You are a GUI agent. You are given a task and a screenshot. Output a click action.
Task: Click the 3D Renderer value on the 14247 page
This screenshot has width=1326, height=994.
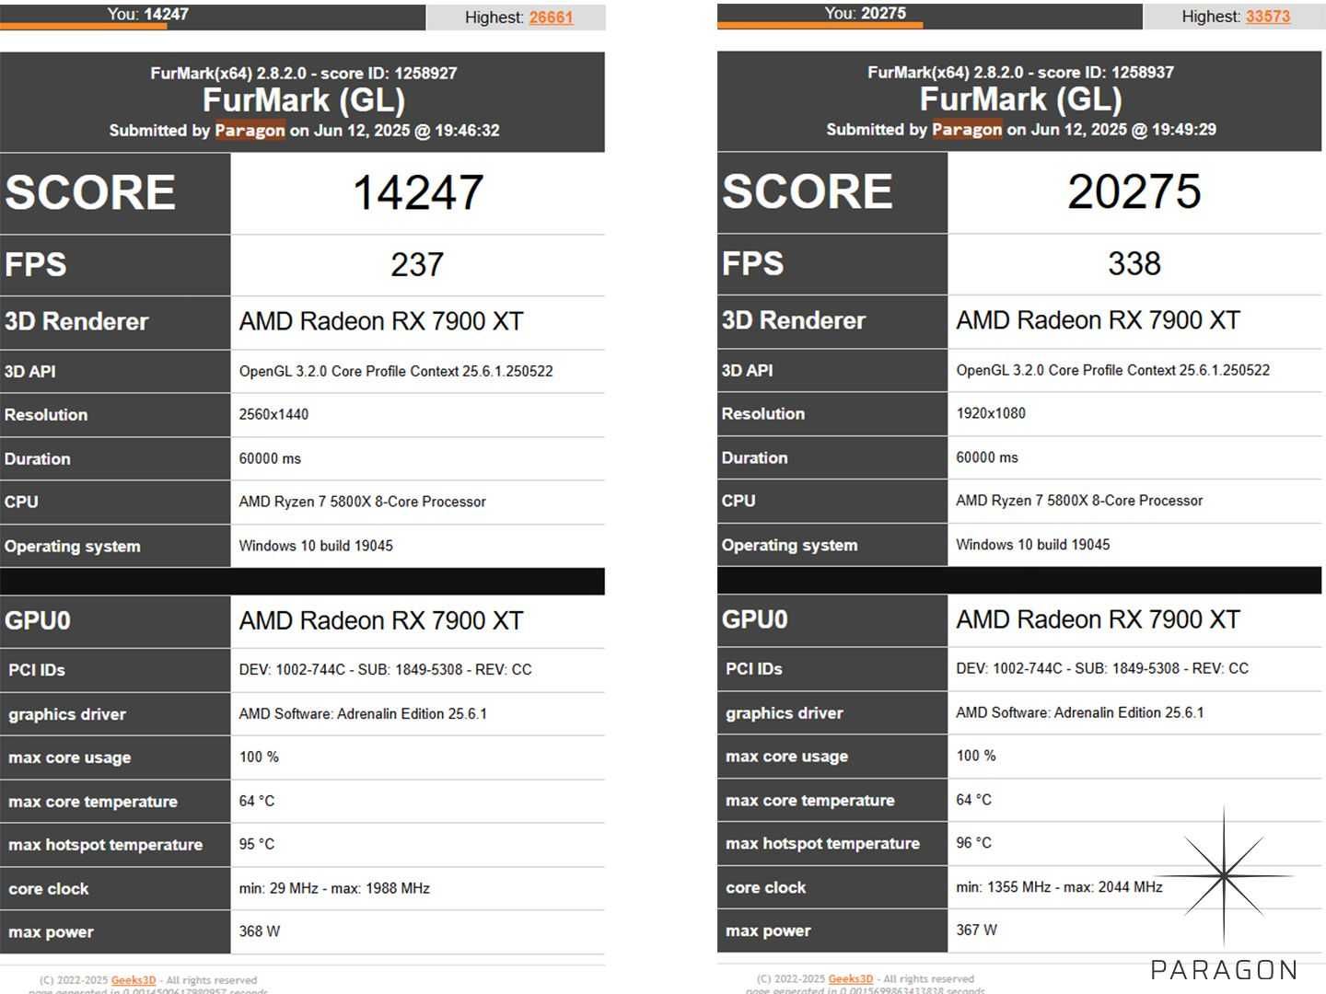(381, 321)
